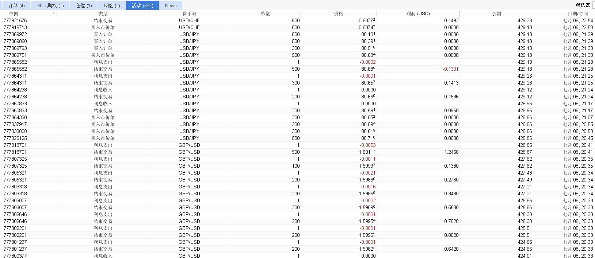The height and width of the screenshot is (258, 595).
Task: Click the timestamp 七月 08, 20:50
Action: tap(578, 132)
